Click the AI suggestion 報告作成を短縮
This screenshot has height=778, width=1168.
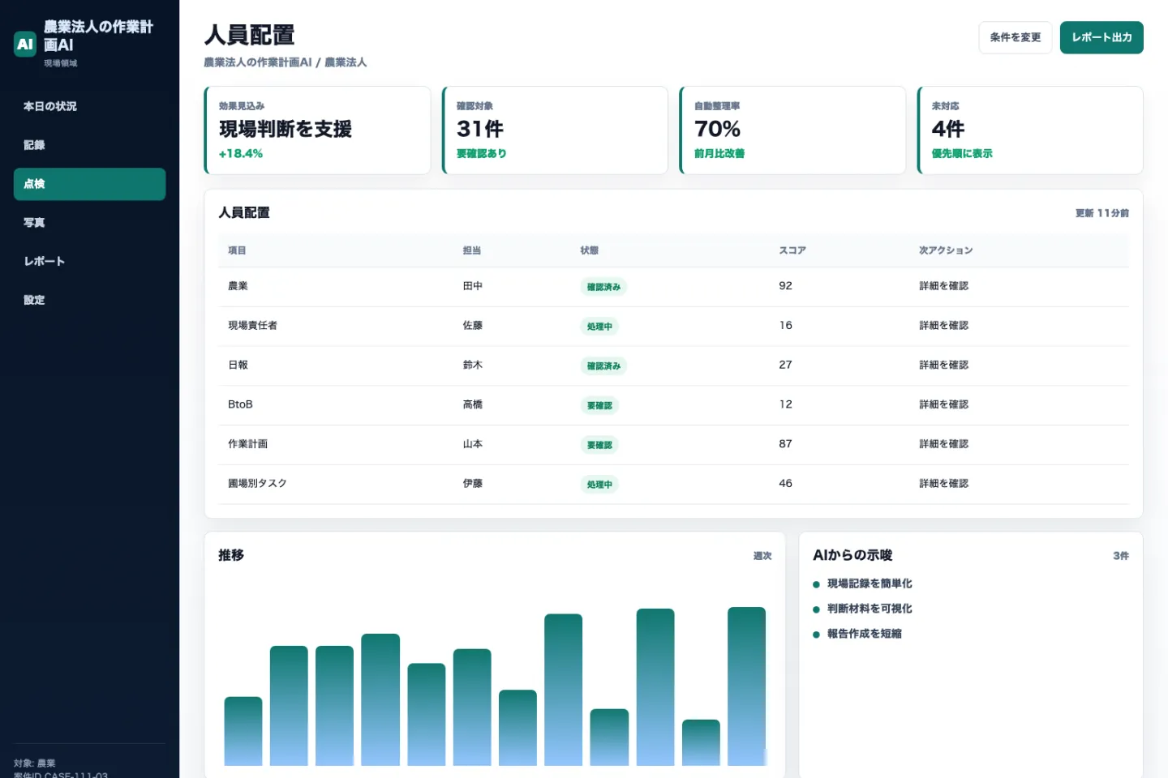865,634
